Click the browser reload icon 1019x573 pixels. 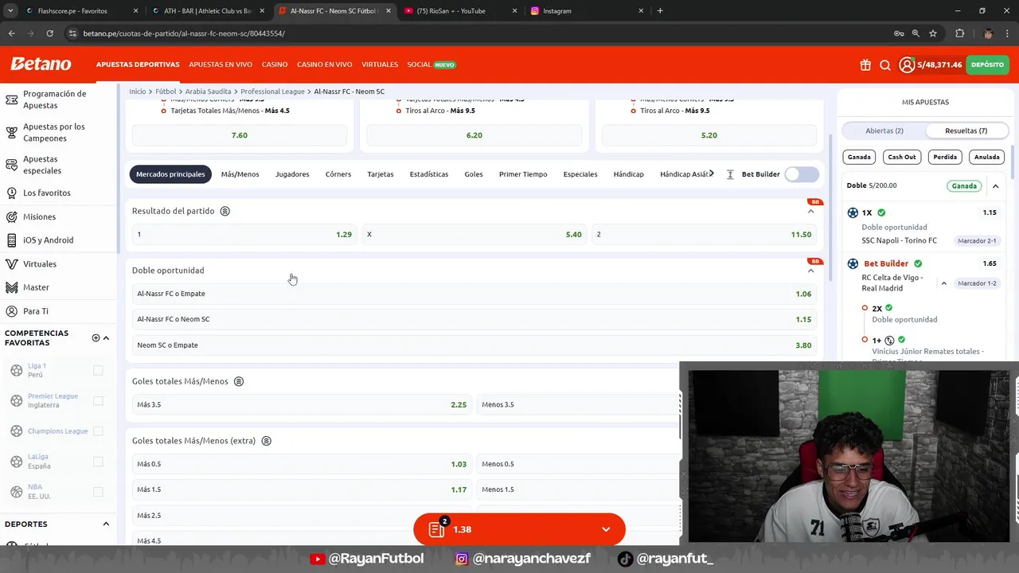point(49,33)
